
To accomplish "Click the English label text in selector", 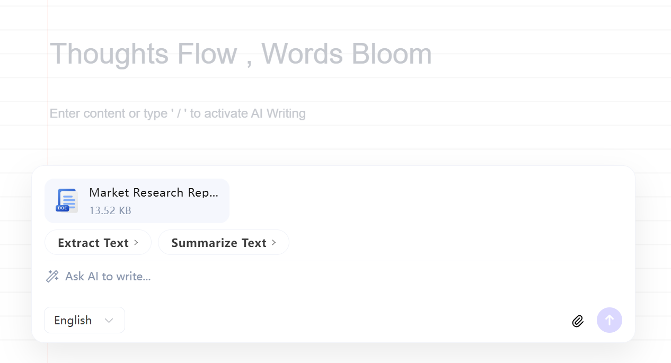I will tap(73, 321).
